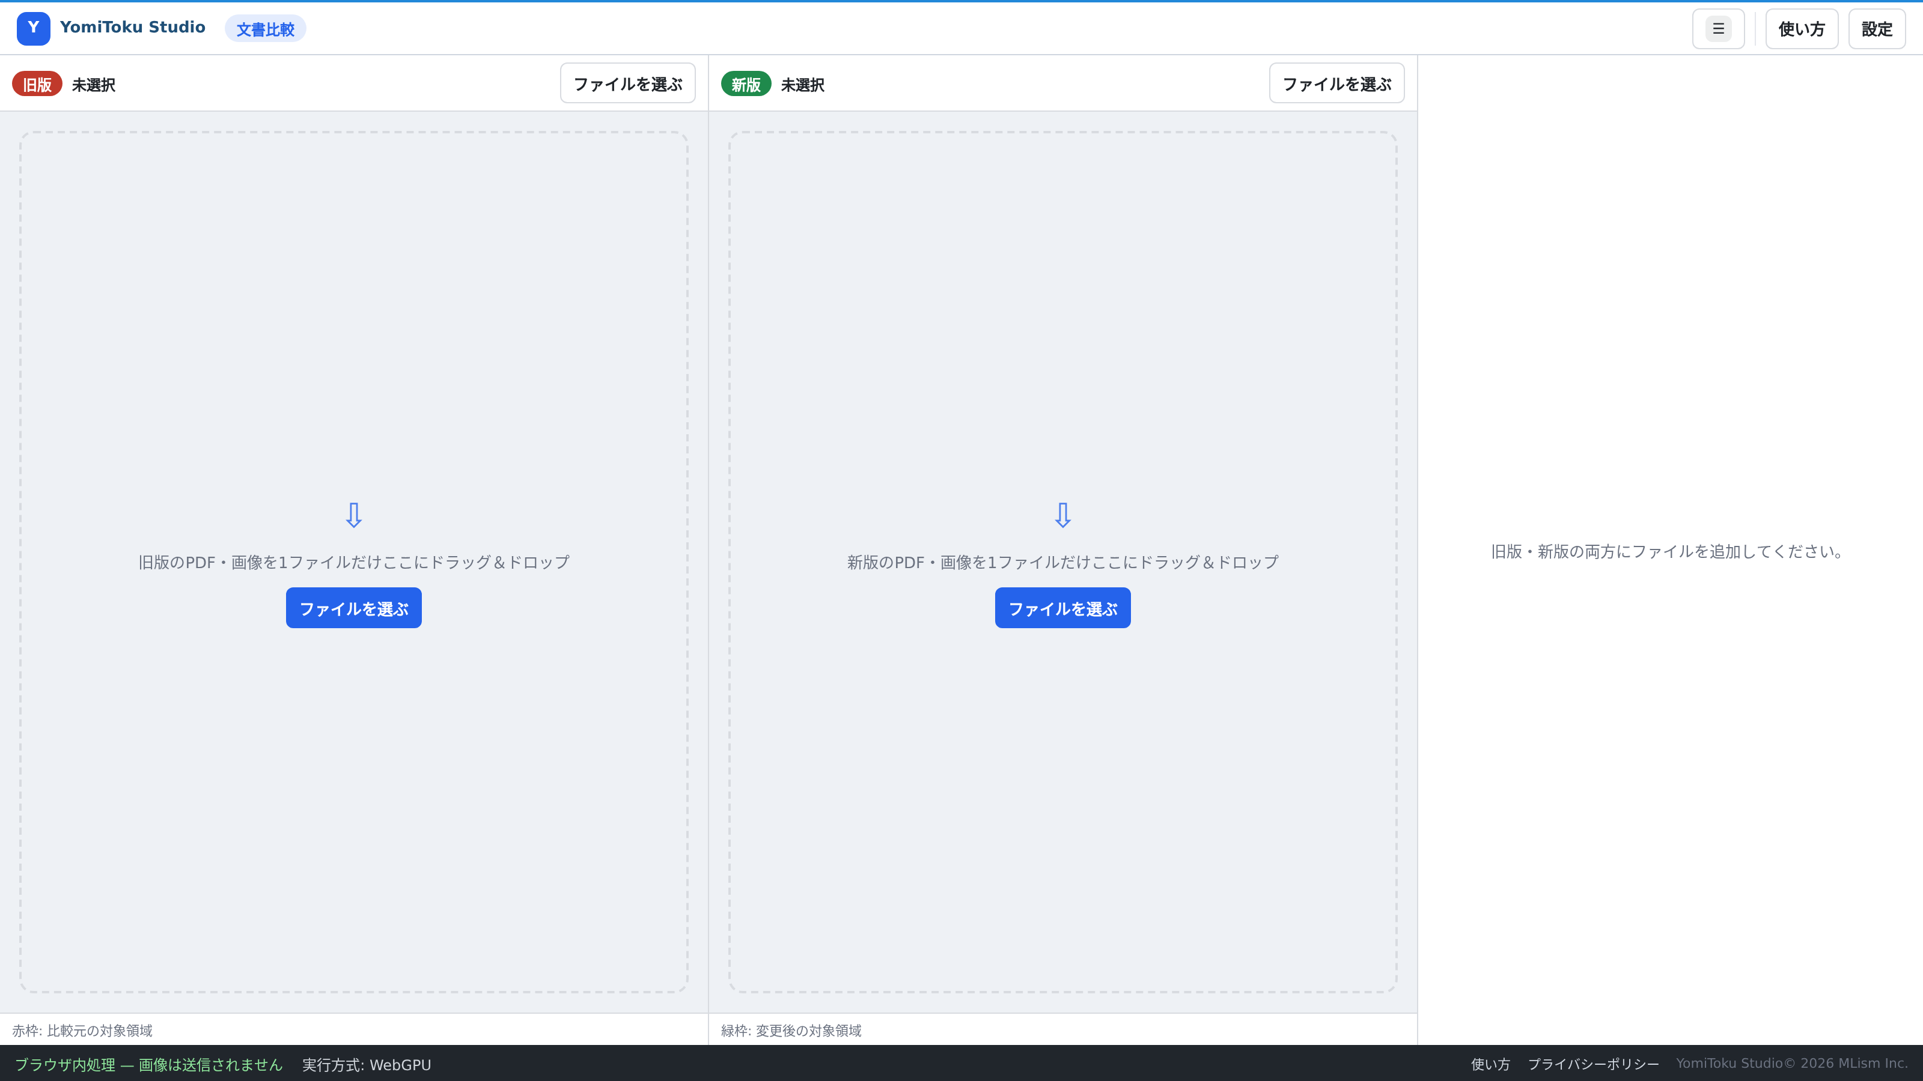Open the 設定 settings button

[1877, 29]
